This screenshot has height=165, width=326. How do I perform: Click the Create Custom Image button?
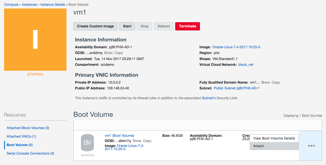click(95, 26)
